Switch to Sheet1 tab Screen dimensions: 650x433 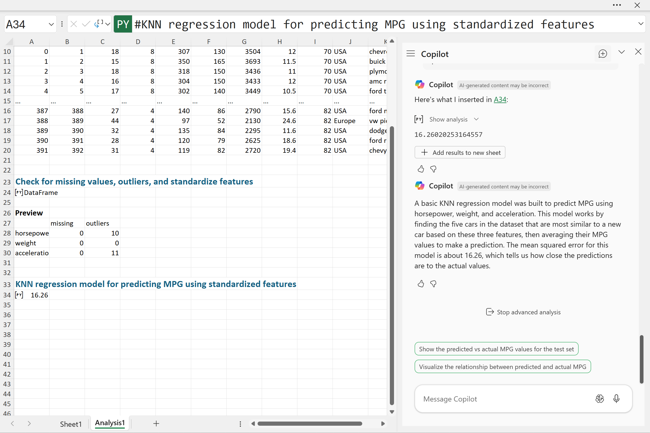coord(71,424)
